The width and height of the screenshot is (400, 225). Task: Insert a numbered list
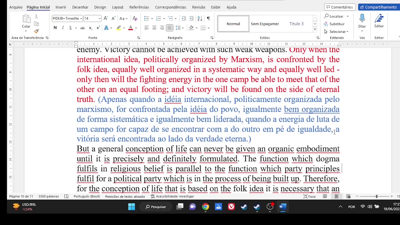point(158,18)
